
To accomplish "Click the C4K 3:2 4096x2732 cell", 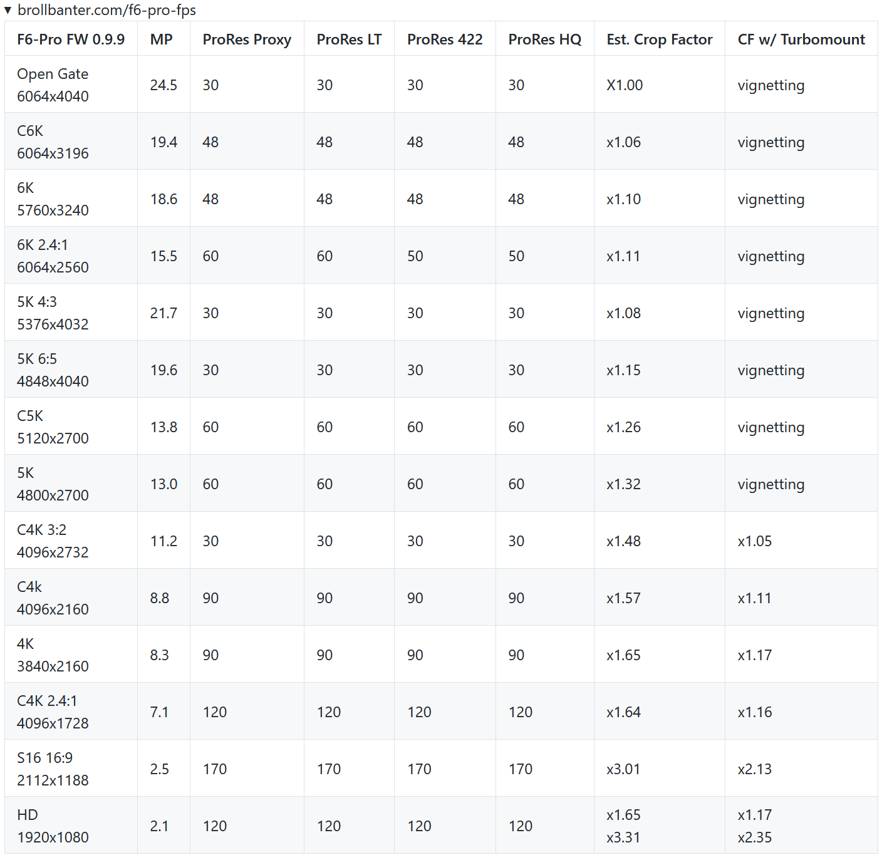I will (53, 541).
